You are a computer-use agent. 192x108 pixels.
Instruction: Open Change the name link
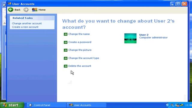click(79, 34)
